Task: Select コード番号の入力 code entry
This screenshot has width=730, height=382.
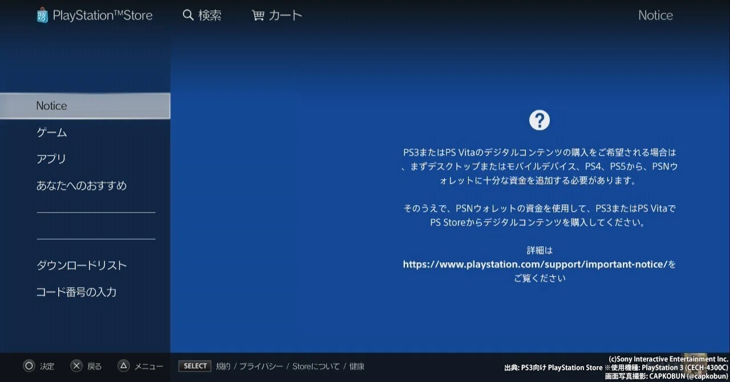Action: [x=76, y=292]
